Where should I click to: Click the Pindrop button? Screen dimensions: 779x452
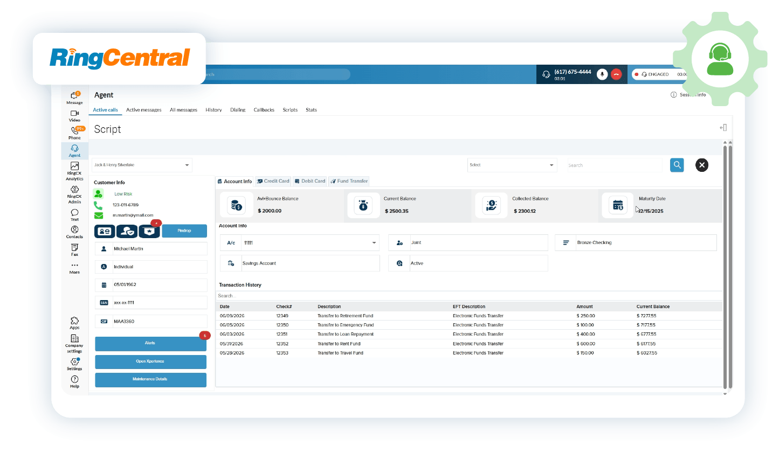(x=184, y=231)
